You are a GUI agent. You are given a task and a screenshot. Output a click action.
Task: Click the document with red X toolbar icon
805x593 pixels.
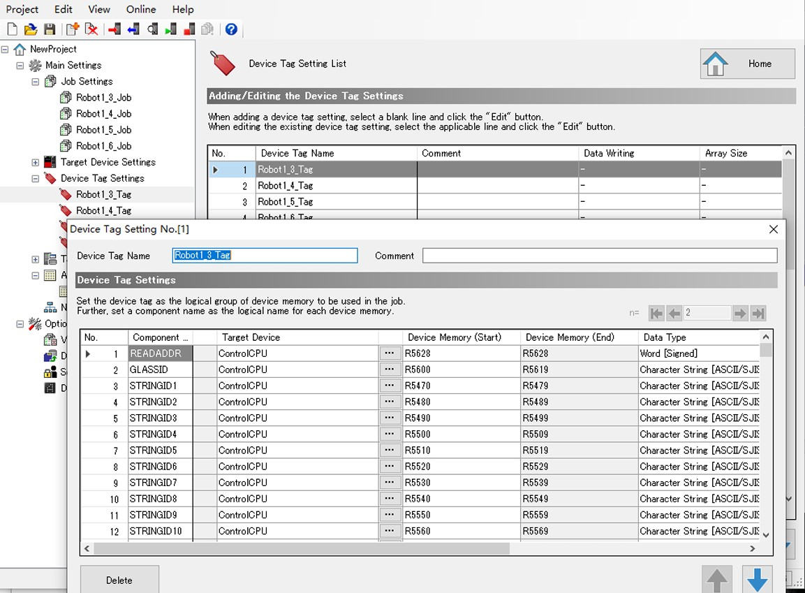pyautogui.click(x=91, y=29)
